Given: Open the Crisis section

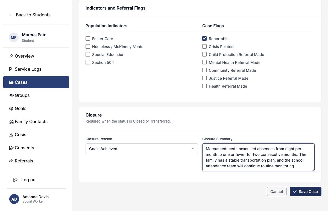Looking at the screenshot, I should pos(36,135).
